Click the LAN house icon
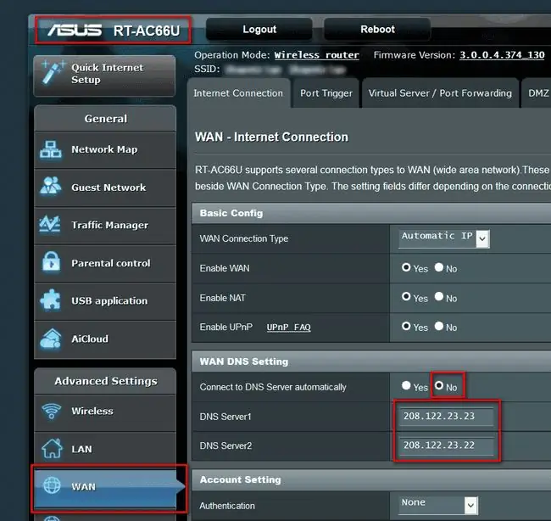Viewport: 551px width, 521px height. tap(52, 449)
